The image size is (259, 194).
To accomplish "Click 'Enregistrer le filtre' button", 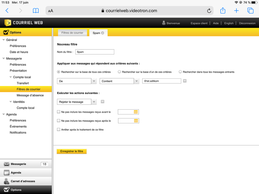I will click(72, 151).
